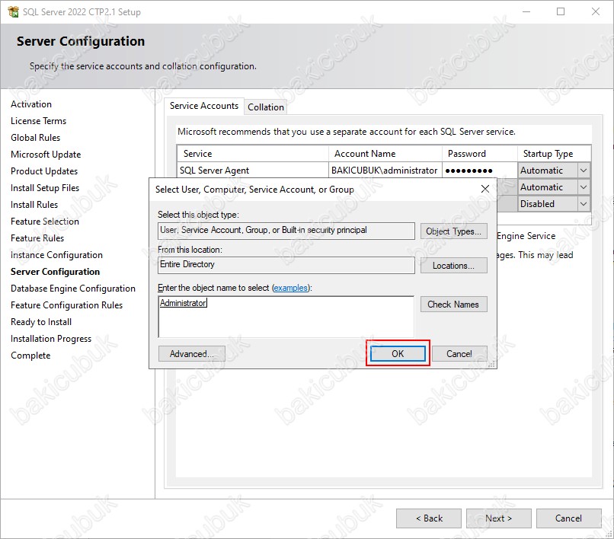Click the Startup Type column header
The image size is (614, 539).
tap(554, 154)
